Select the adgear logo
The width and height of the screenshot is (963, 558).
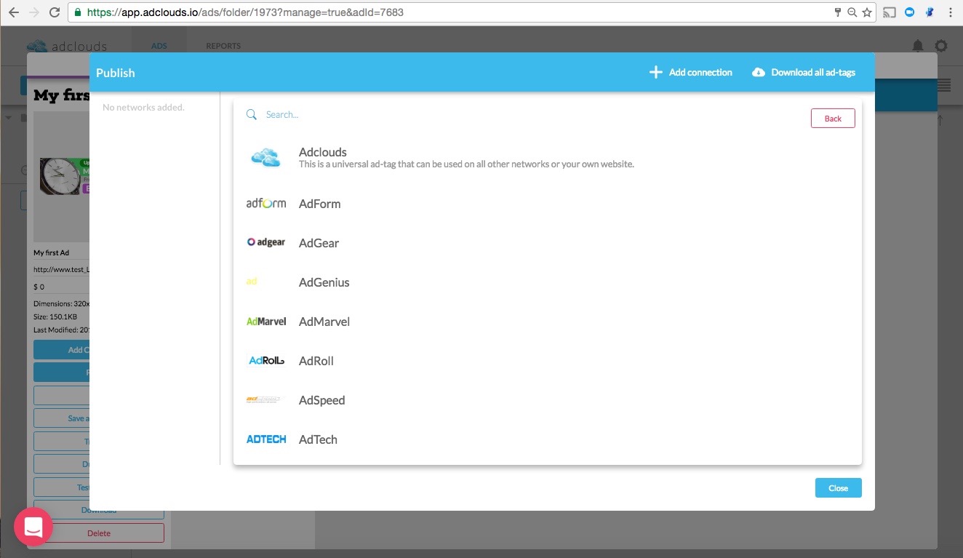266,242
